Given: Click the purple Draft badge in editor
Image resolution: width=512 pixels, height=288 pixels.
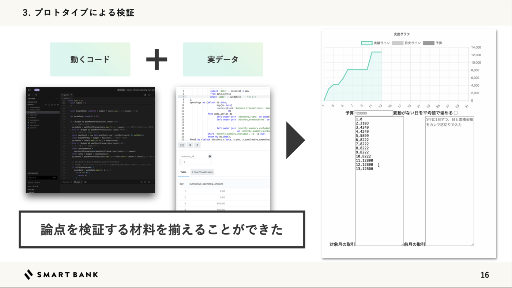Looking at the screenshot, I should click(37, 90).
